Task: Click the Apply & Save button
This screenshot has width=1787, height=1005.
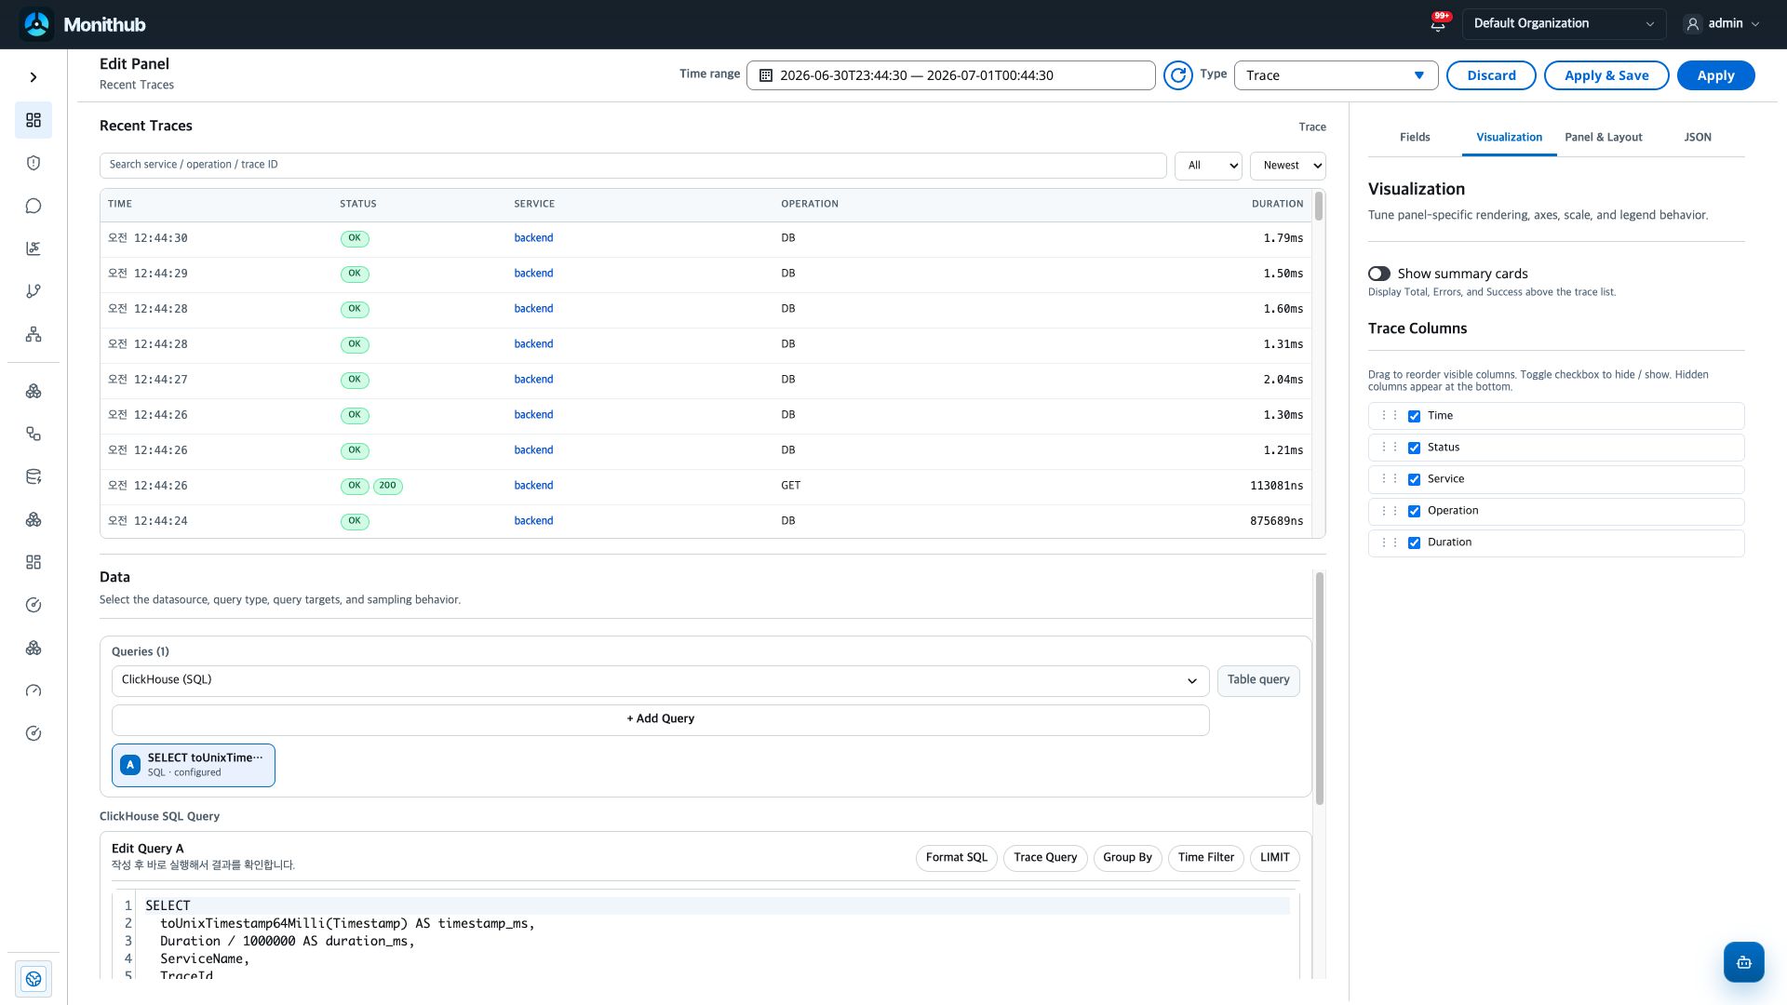Action: click(x=1606, y=75)
